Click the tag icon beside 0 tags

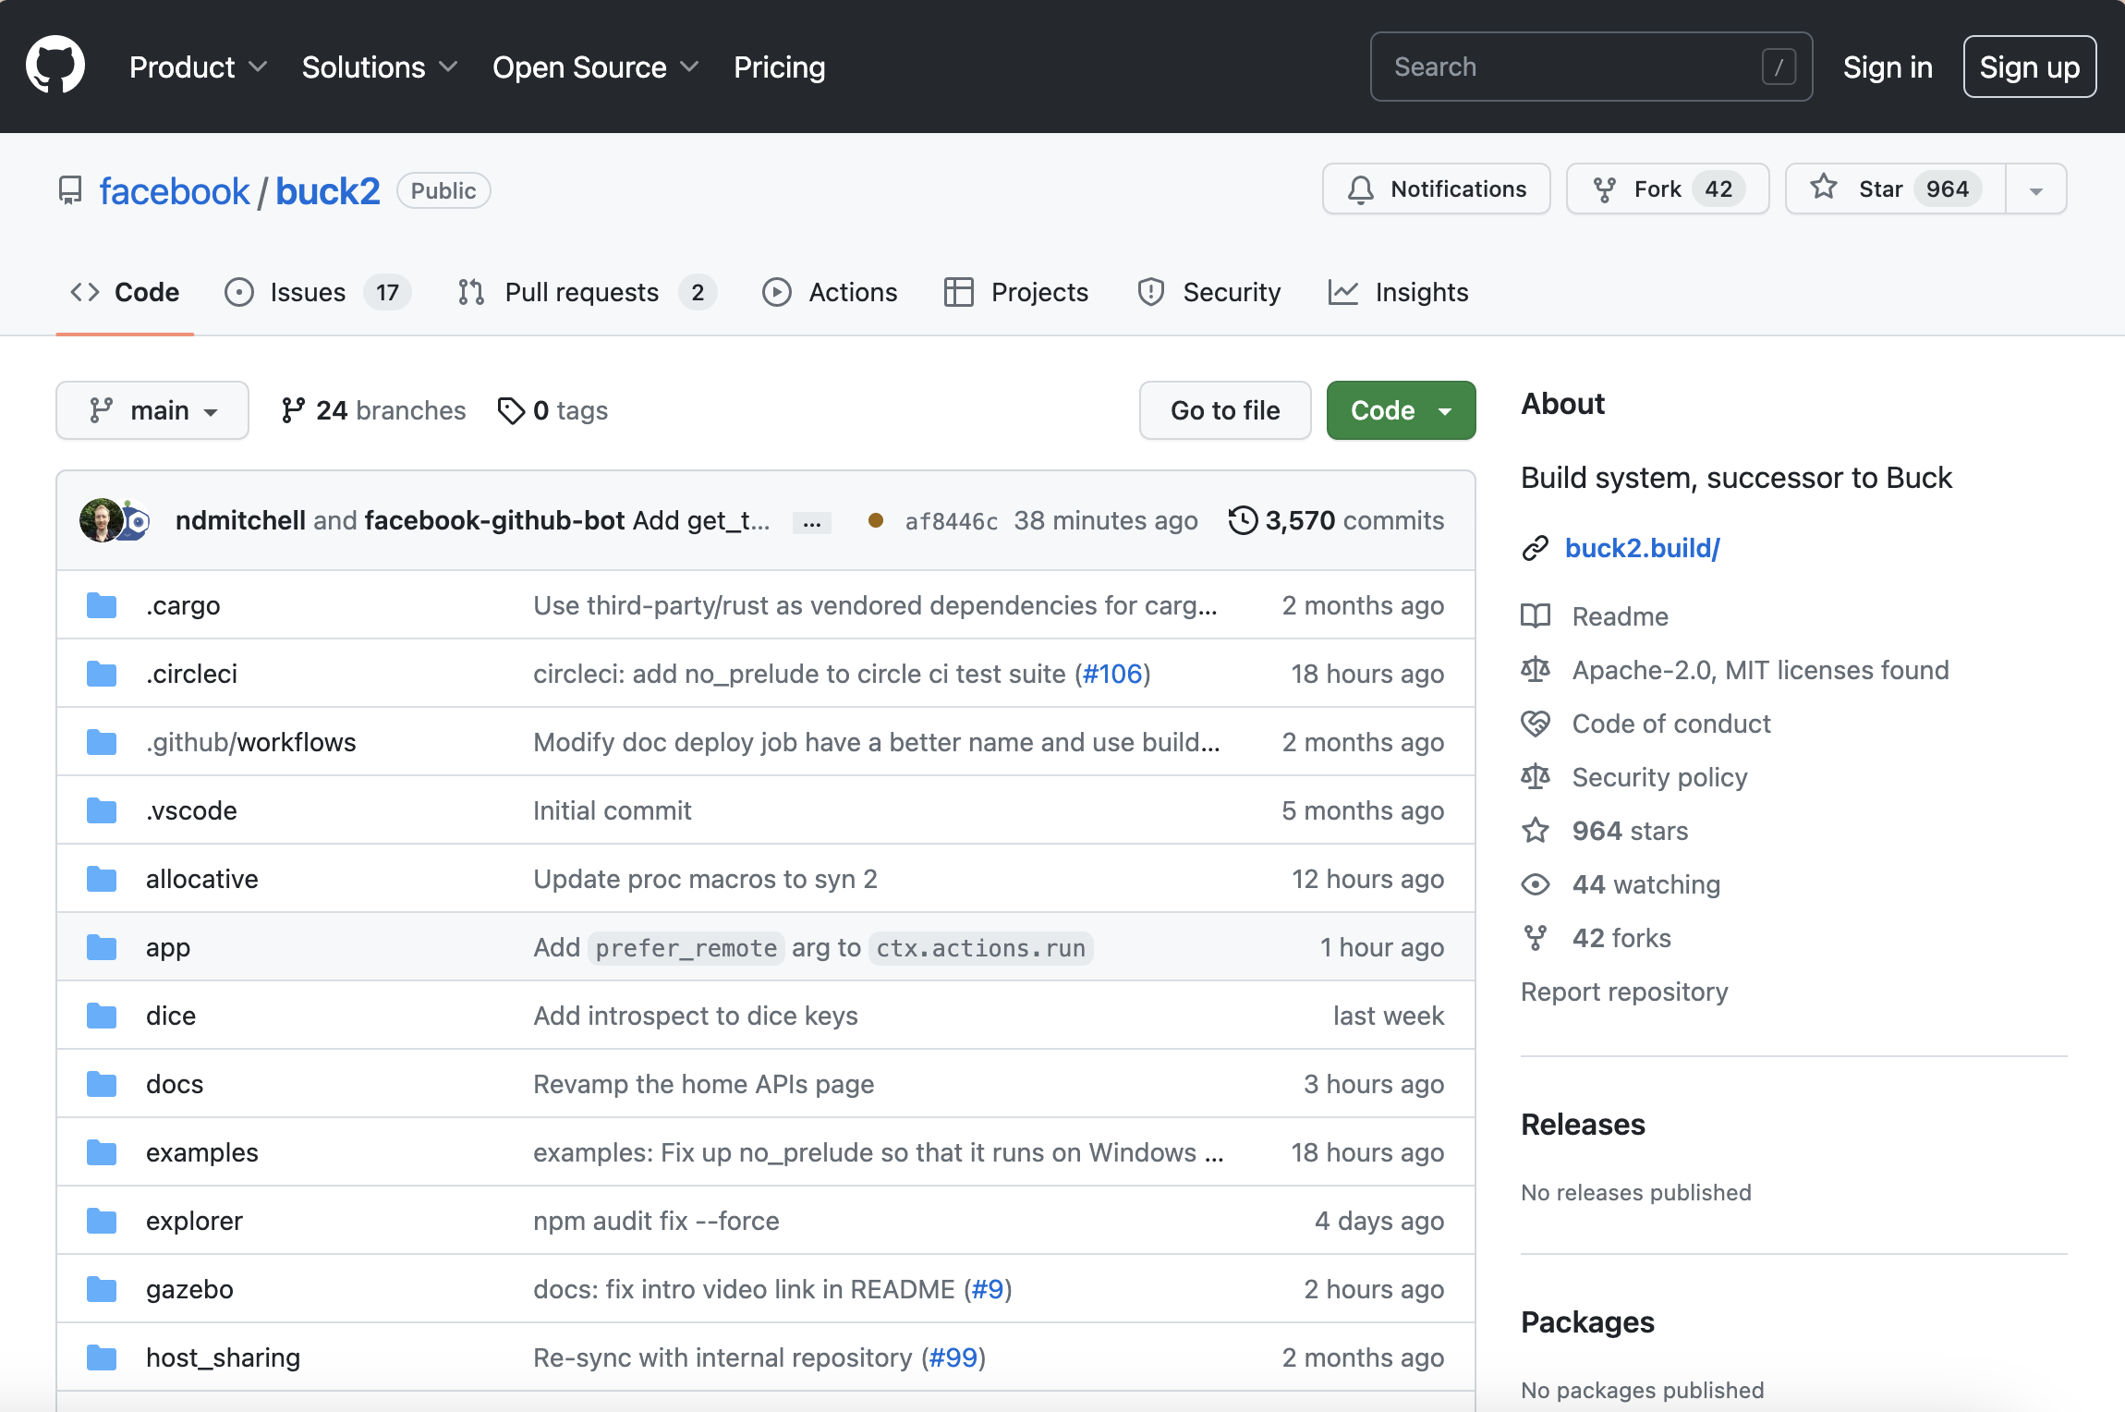[x=511, y=410]
